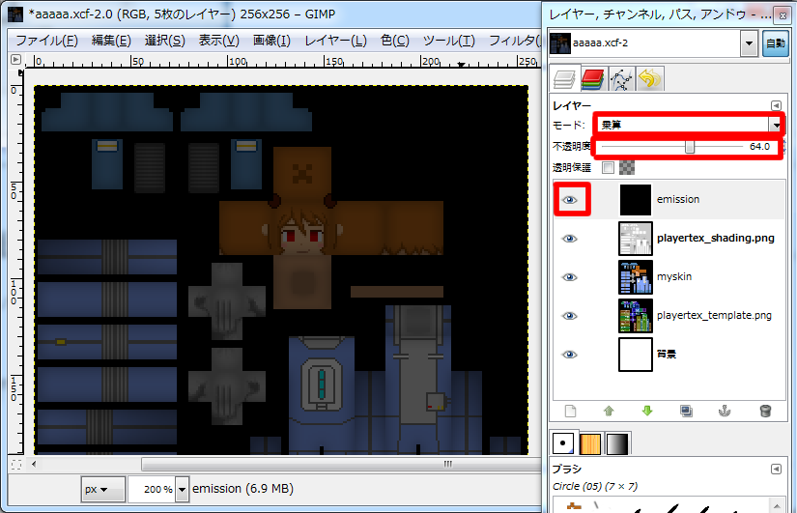The image size is (797, 513).
Task: Click the GIMP window title icon
Action: pyautogui.click(x=15, y=14)
